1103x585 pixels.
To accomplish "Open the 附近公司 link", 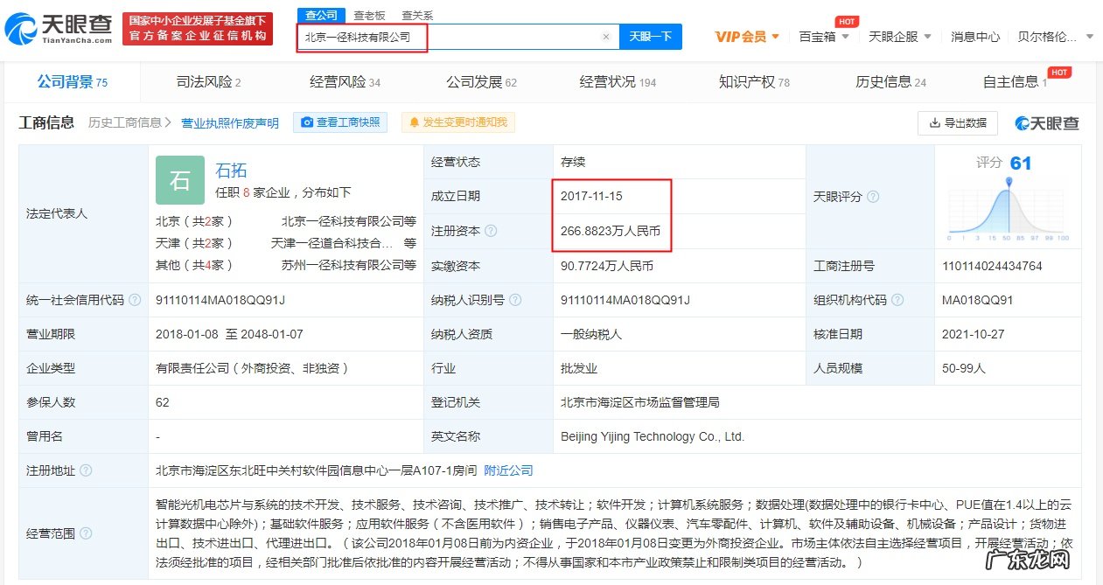I will [x=510, y=470].
